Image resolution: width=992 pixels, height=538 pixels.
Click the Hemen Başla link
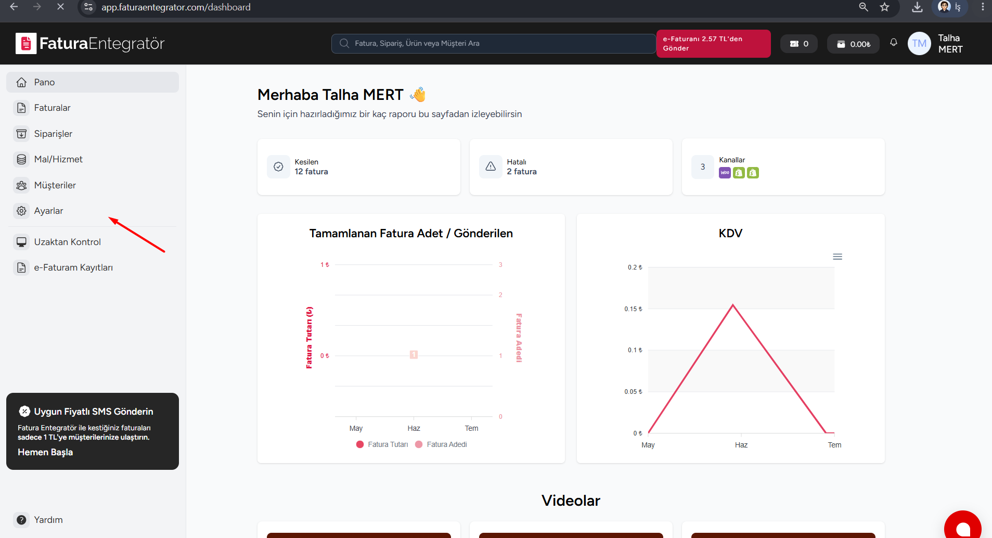coord(45,452)
